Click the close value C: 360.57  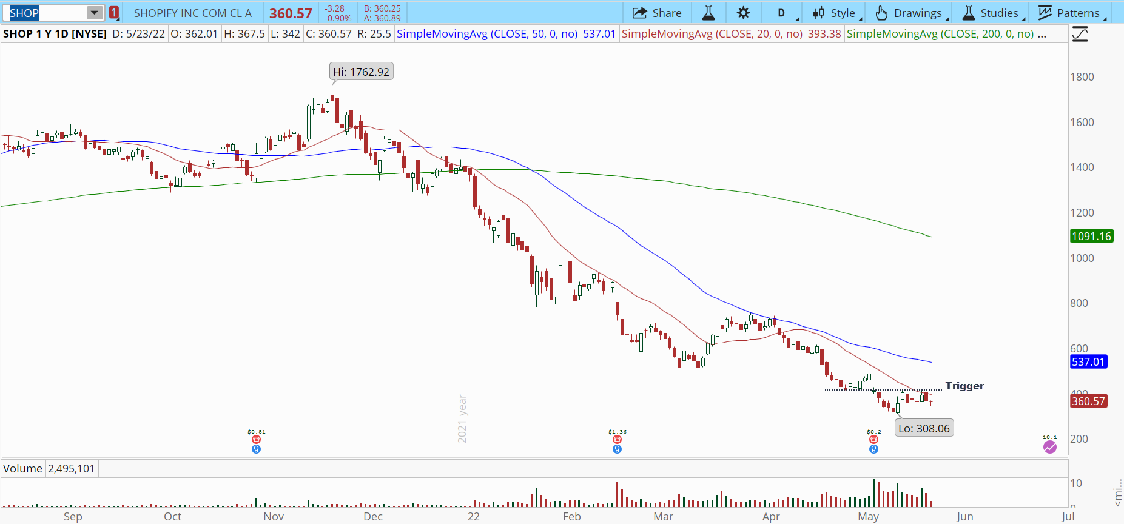(x=329, y=34)
